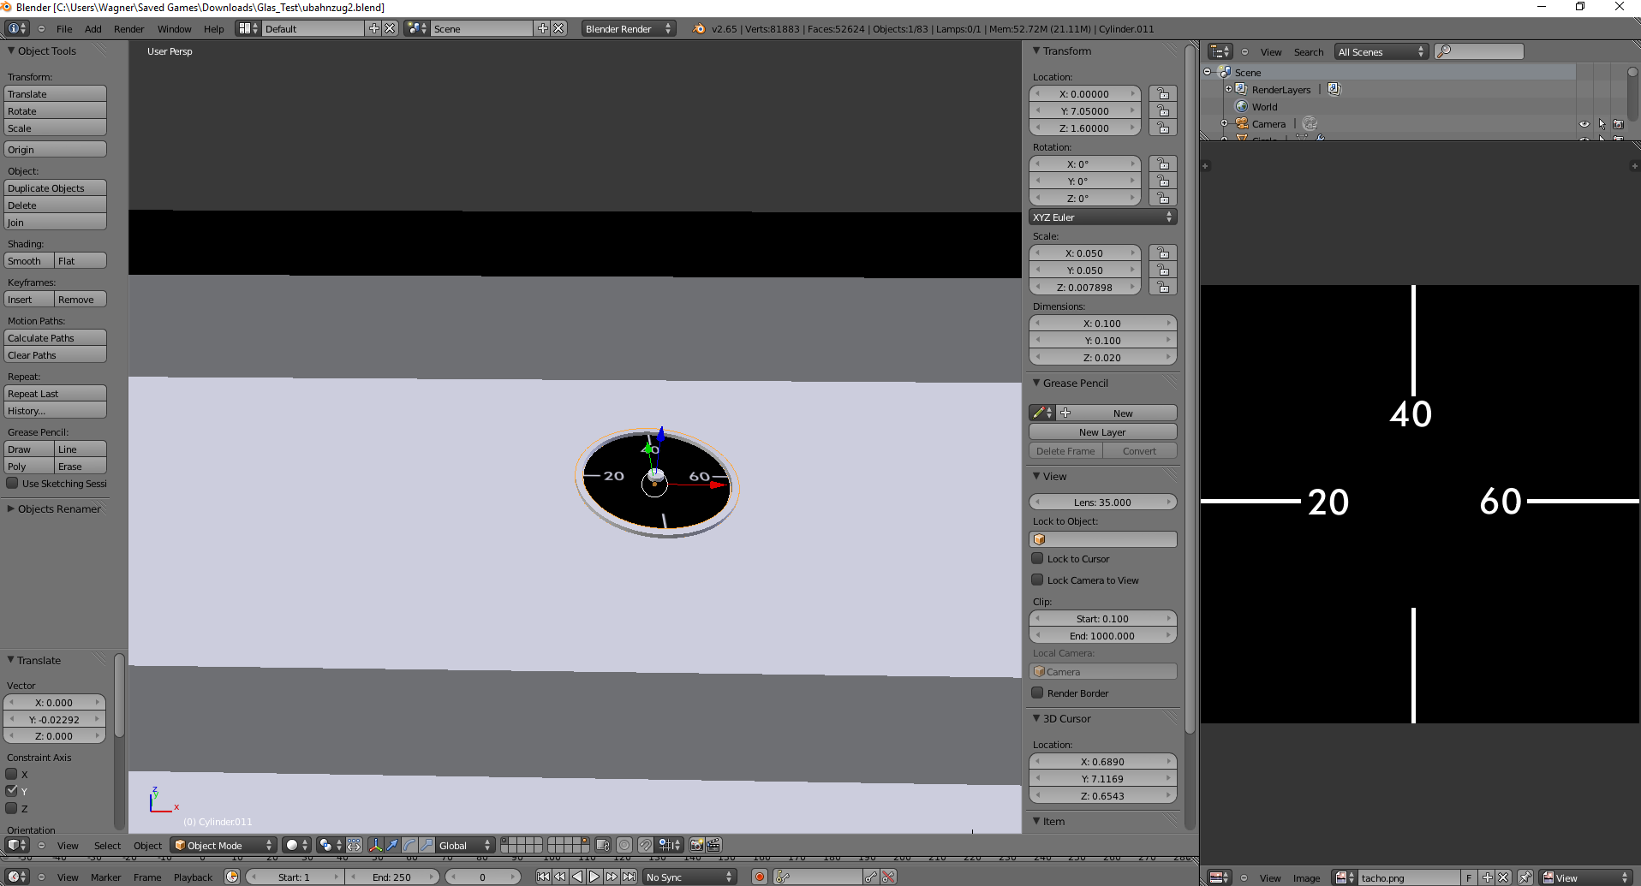1641x886 pixels.
Task: Adjust the clip End 1000.000 field
Action: tap(1102, 635)
